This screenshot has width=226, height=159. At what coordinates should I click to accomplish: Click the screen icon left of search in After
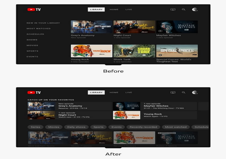[173, 93]
